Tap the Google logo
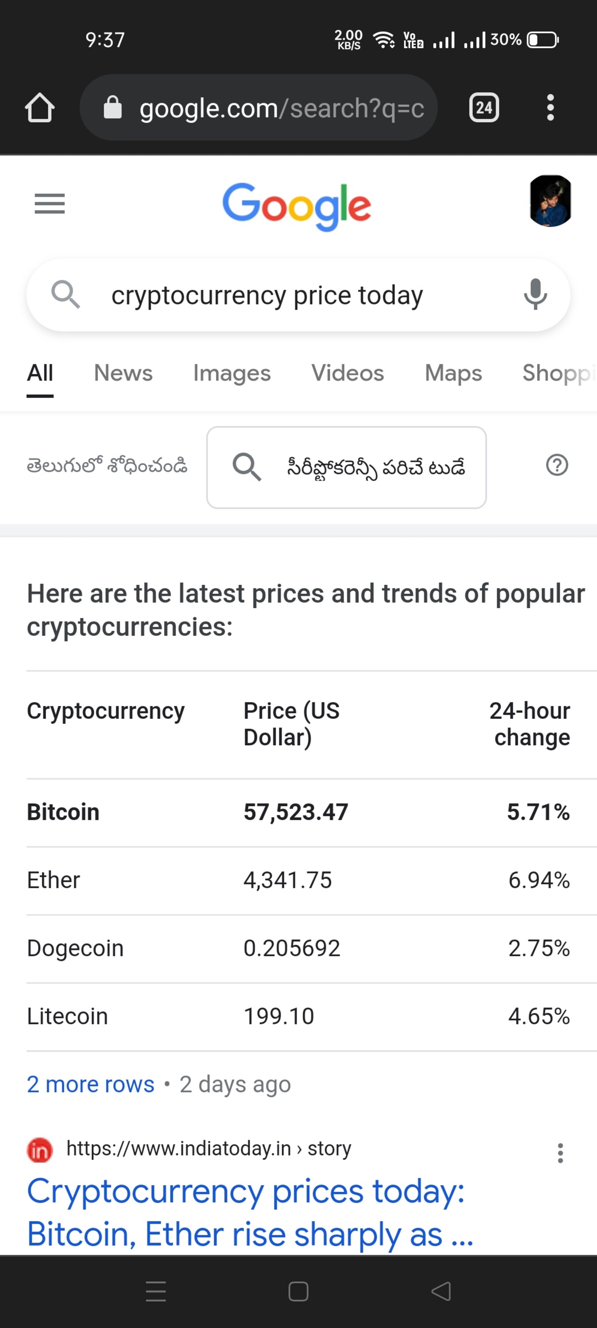Viewport: 597px width, 1328px height. pos(297,206)
